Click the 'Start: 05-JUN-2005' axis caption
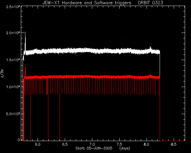Screen dimensions: 191x153 (x=94, y=148)
